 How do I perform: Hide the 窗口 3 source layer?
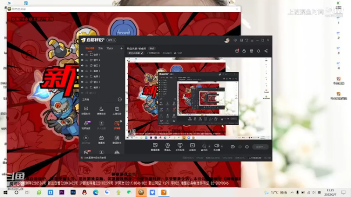[x=82, y=65]
